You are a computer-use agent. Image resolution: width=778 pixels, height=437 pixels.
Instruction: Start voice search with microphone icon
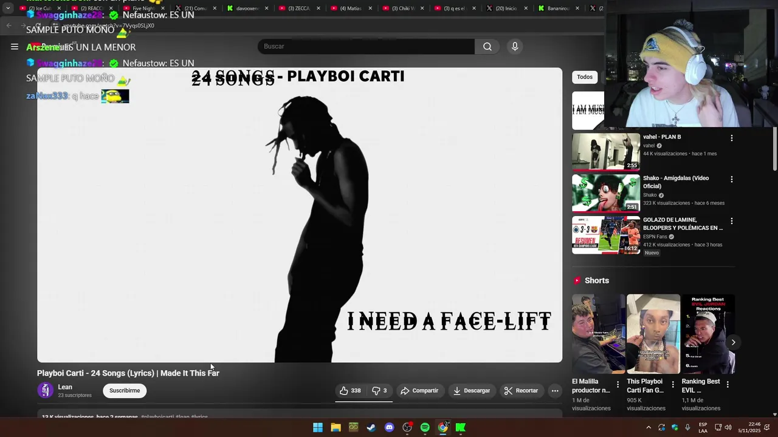pyautogui.click(x=515, y=47)
